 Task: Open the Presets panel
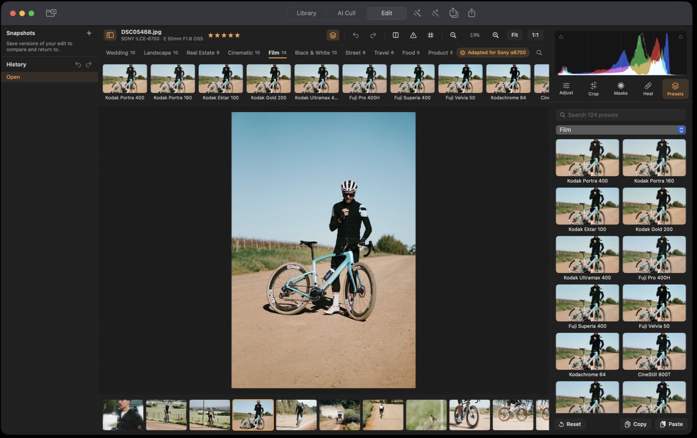coord(675,88)
